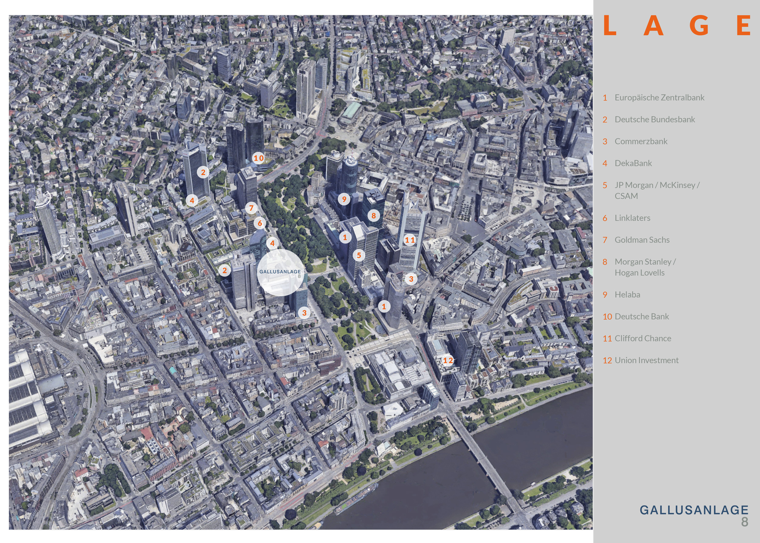760x543 pixels.
Task: Click the map marker numbered 12
Action: pos(448,361)
